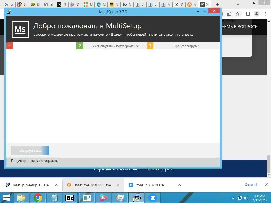The width and height of the screenshot is (271, 203).
Task: Open the monitor graph taskbar app
Action: tap(120, 198)
